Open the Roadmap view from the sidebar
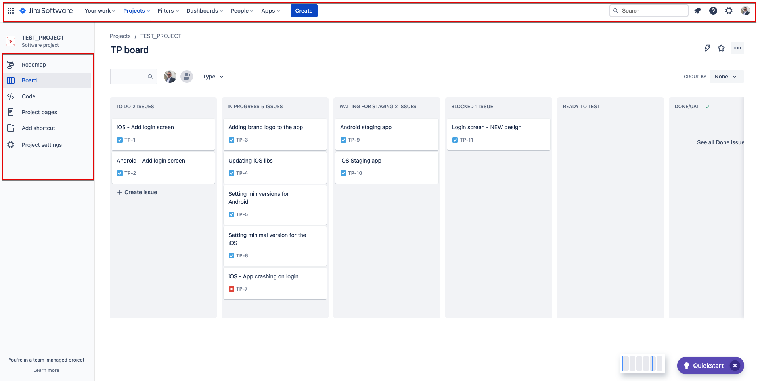The image size is (758, 381). click(x=34, y=64)
